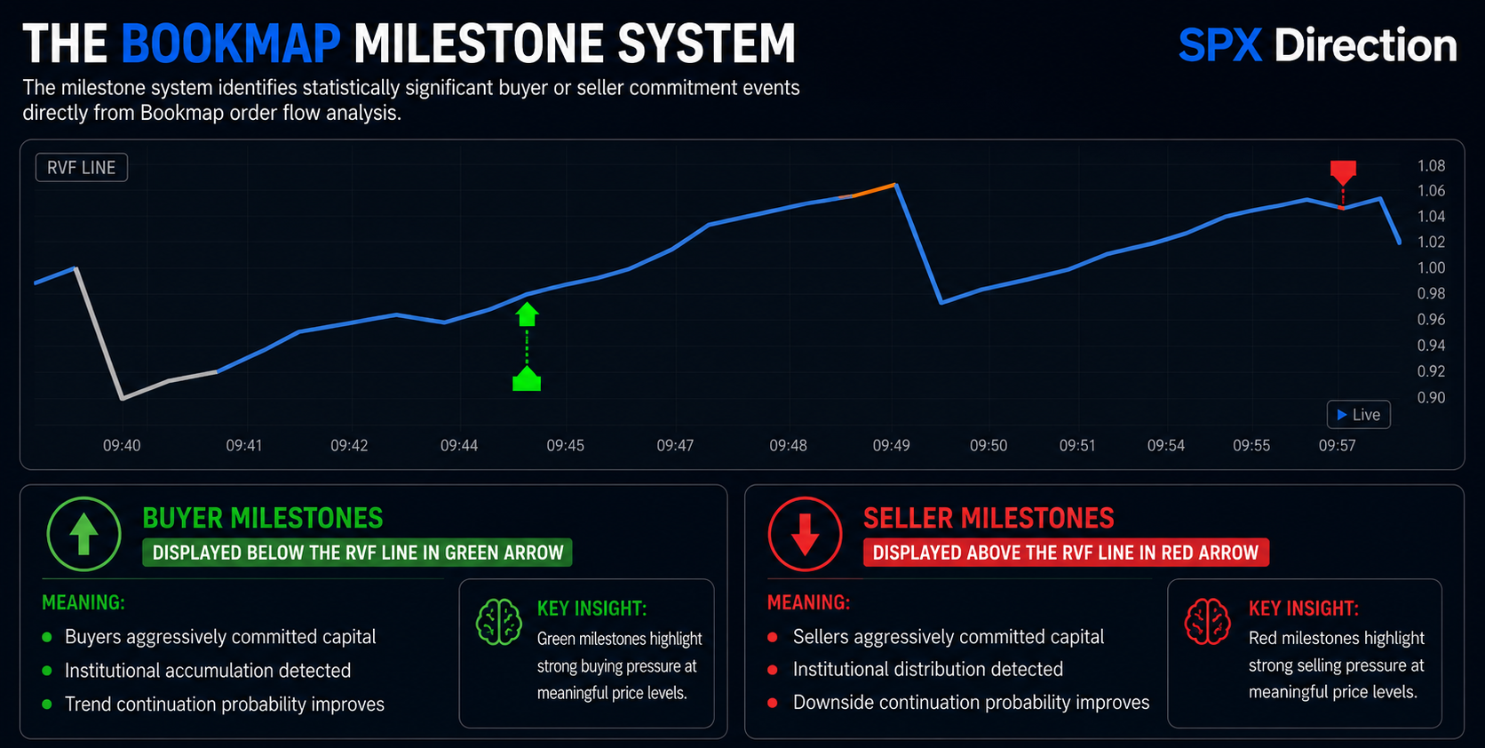The height and width of the screenshot is (748, 1485).
Task: Click the 'Institutional accumulation detected' bullet
Action: (x=208, y=671)
